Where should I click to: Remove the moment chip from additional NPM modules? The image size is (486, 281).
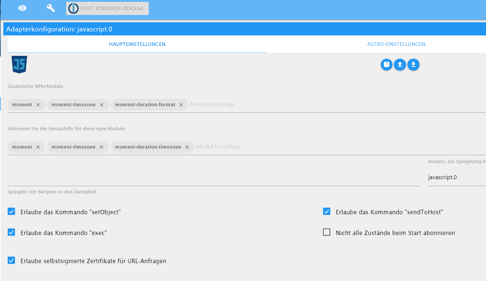pos(38,105)
